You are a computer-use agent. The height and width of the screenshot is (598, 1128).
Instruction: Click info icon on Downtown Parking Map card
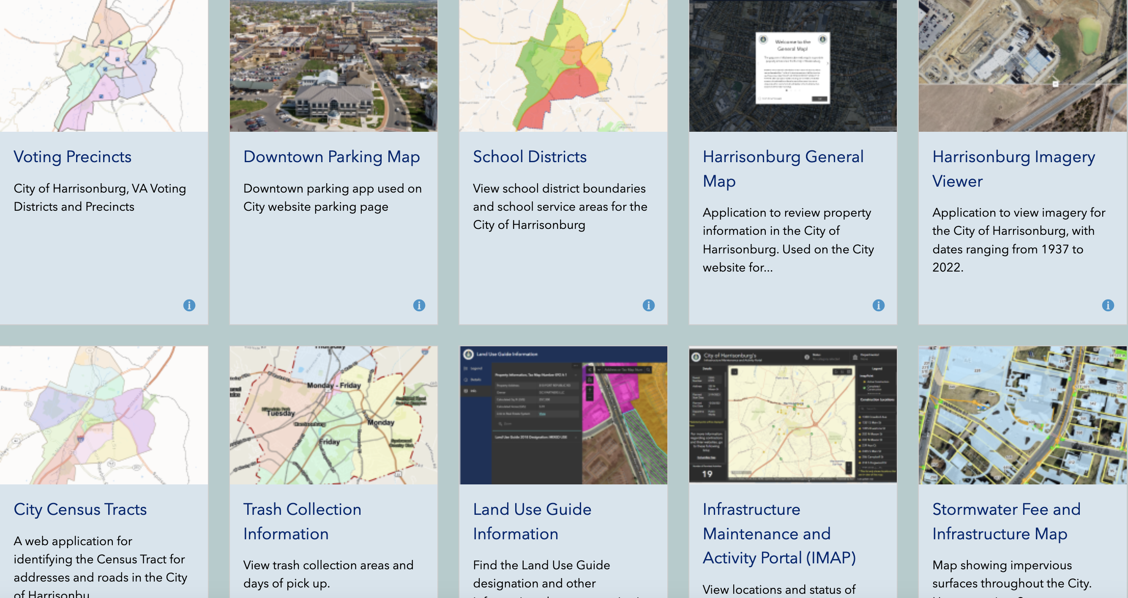419,305
